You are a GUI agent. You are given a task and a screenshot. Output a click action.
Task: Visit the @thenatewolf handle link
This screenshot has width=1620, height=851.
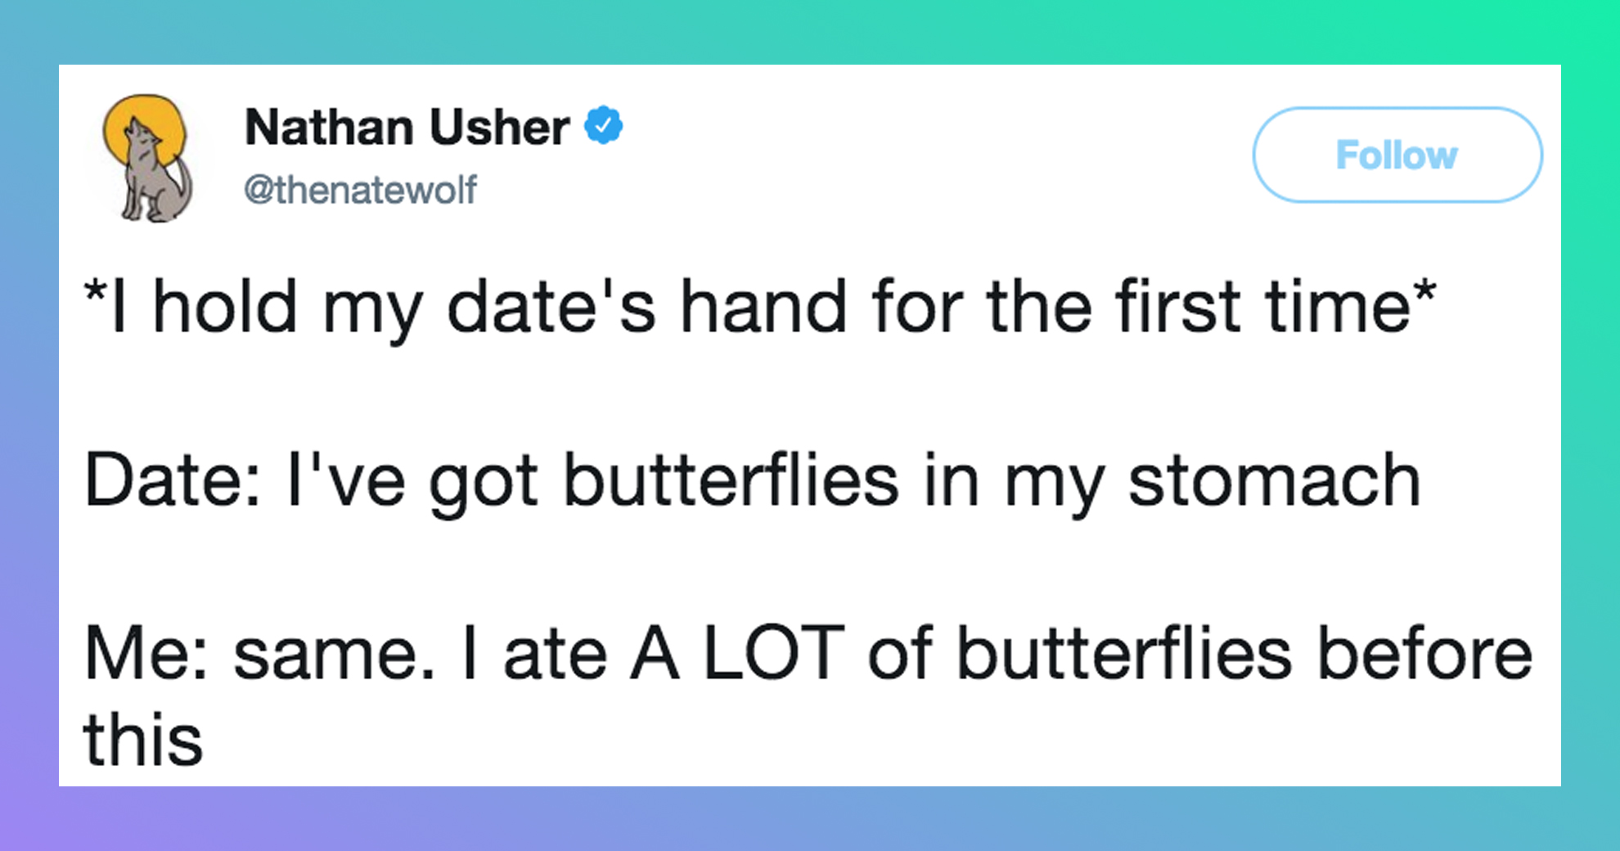click(x=360, y=190)
